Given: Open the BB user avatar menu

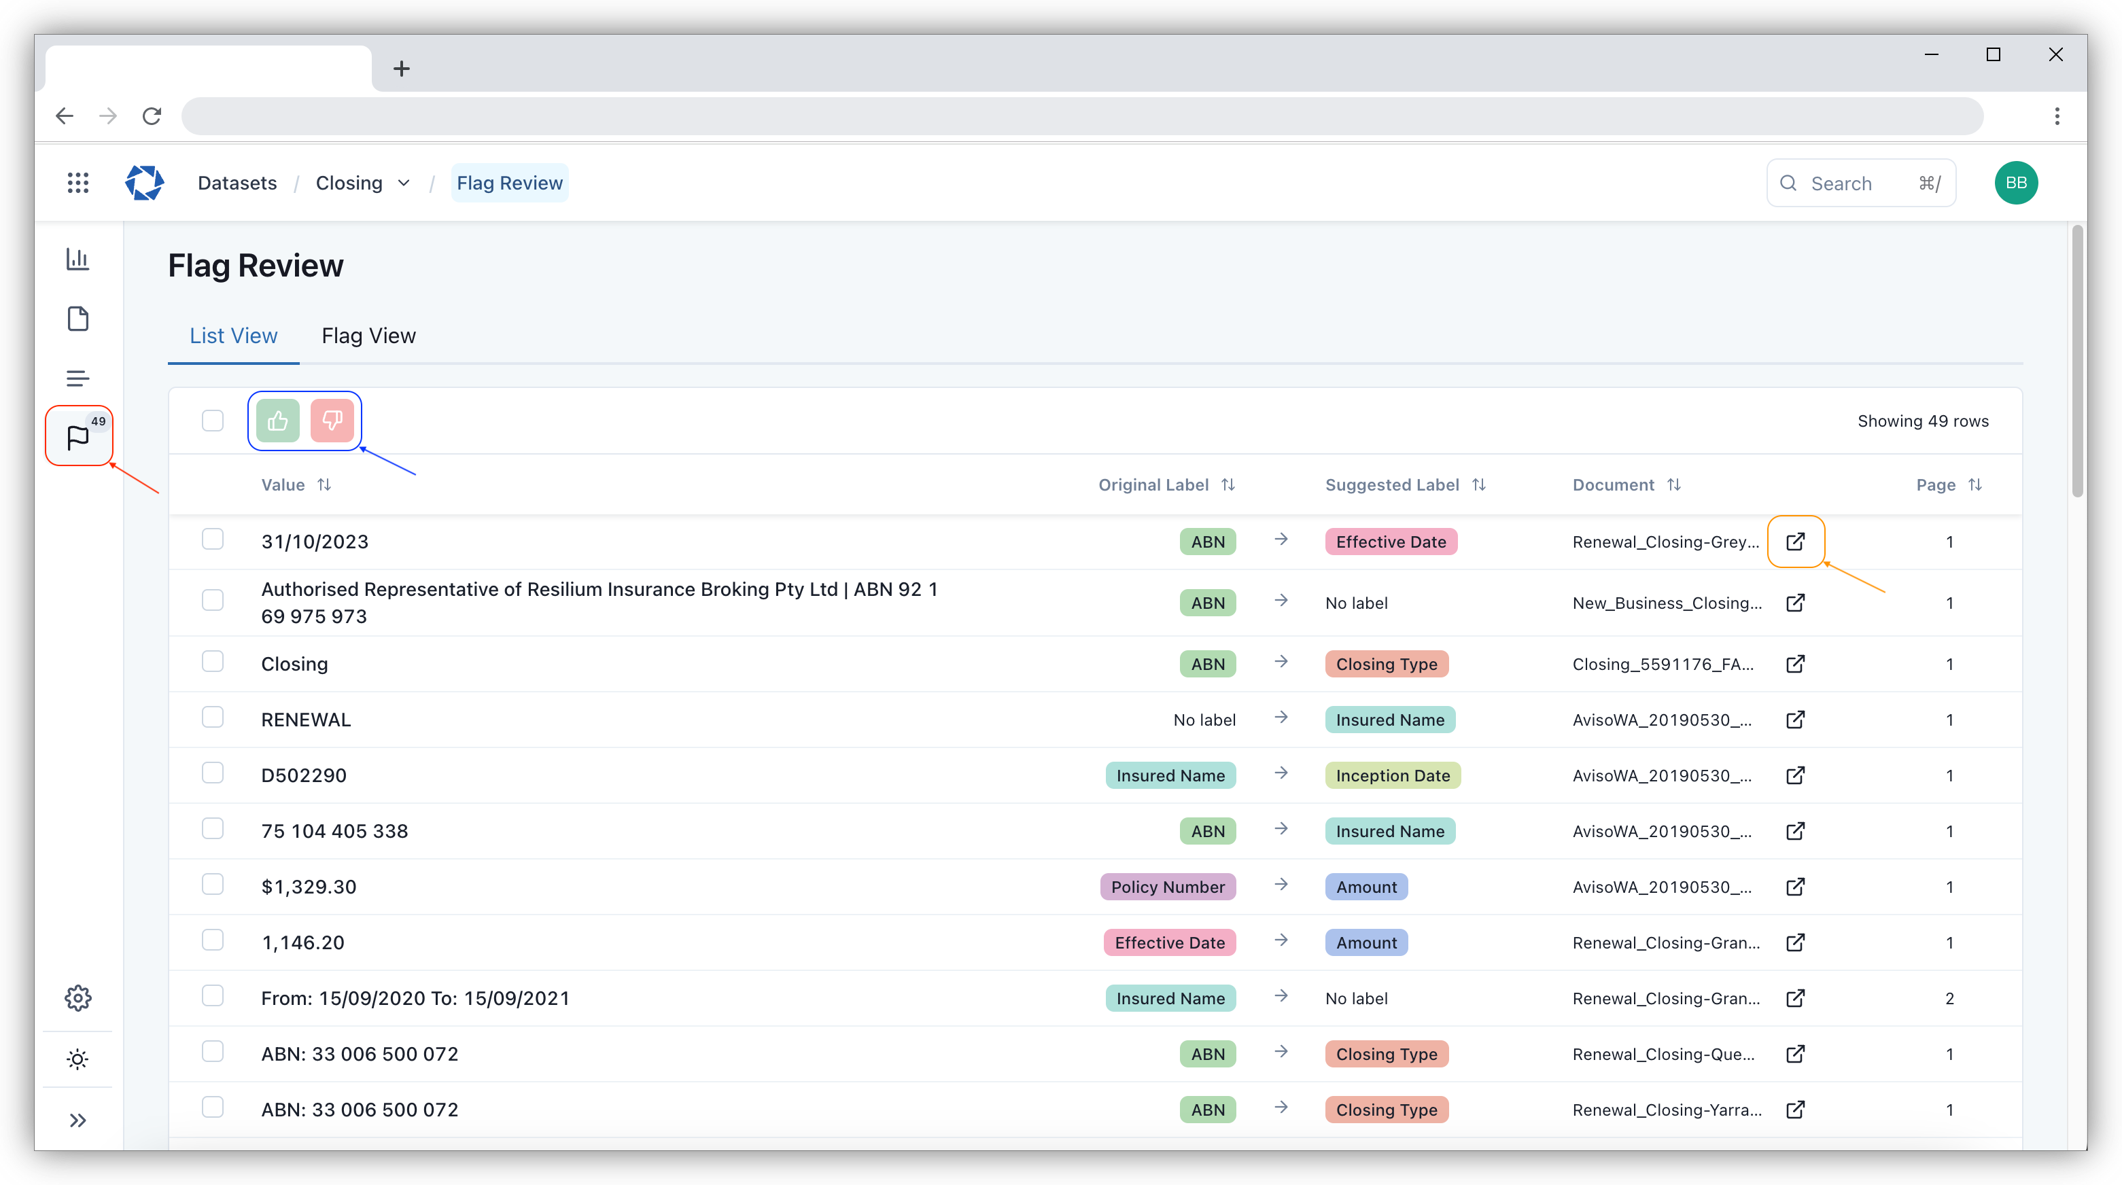Looking at the screenshot, I should [2016, 183].
